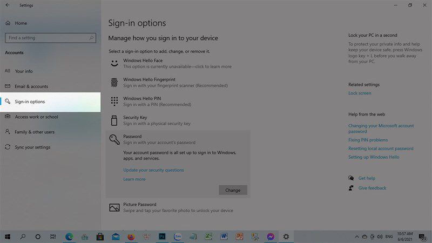Launch Microsoft Edge from taskbar
Screen dimensions: 432x243
pos(69,237)
